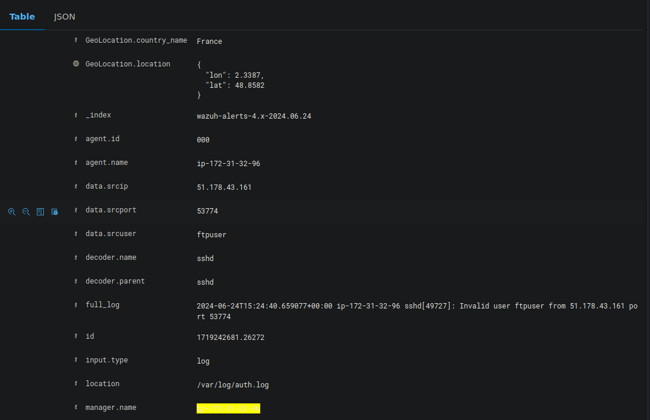
Task: Select the decoder.parent field name
Action: click(115, 281)
